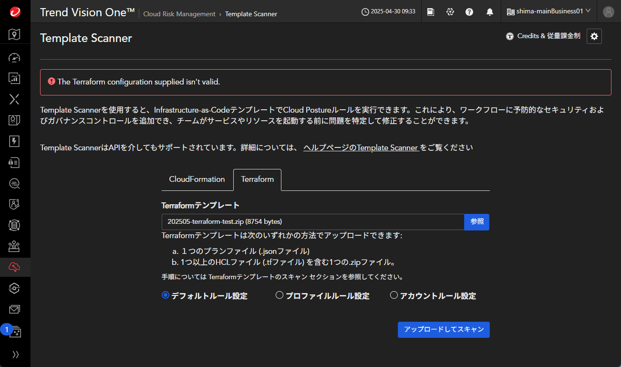Open the people network sidebar icon

[x=15, y=246]
